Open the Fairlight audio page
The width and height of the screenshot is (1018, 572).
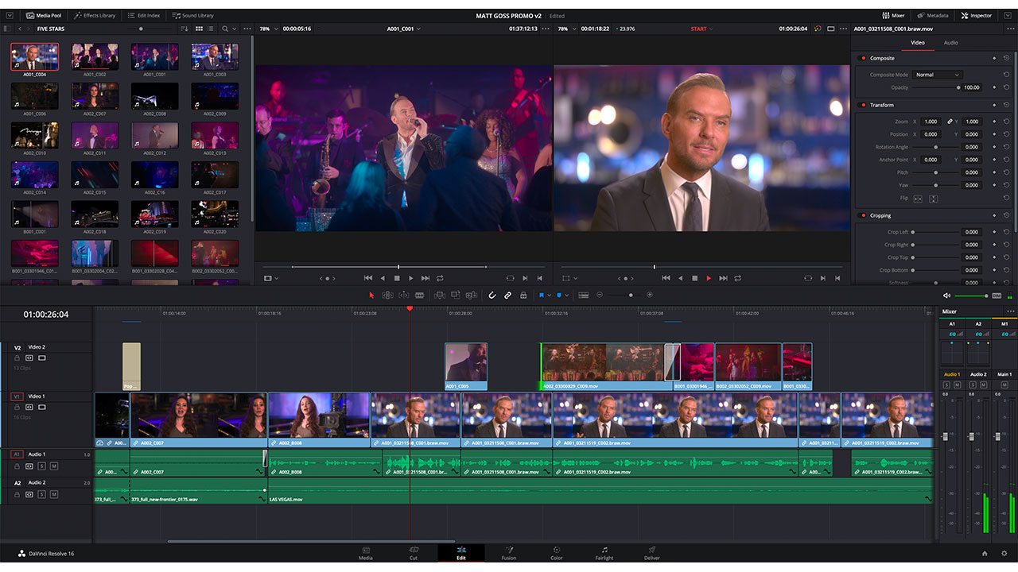tap(604, 552)
